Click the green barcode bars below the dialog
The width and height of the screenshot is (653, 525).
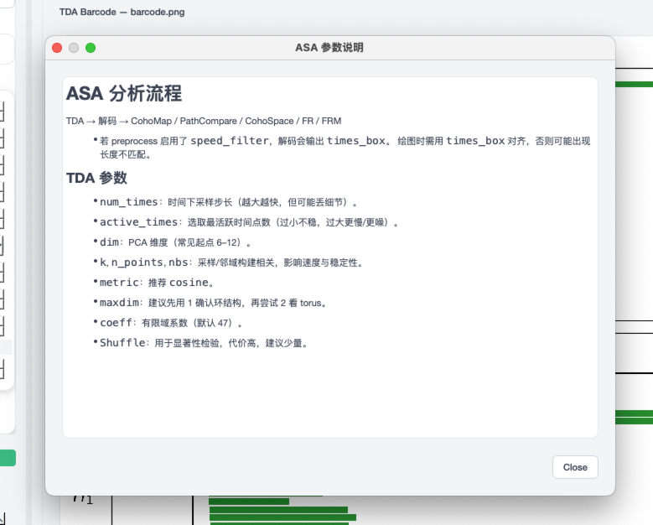[281, 511]
